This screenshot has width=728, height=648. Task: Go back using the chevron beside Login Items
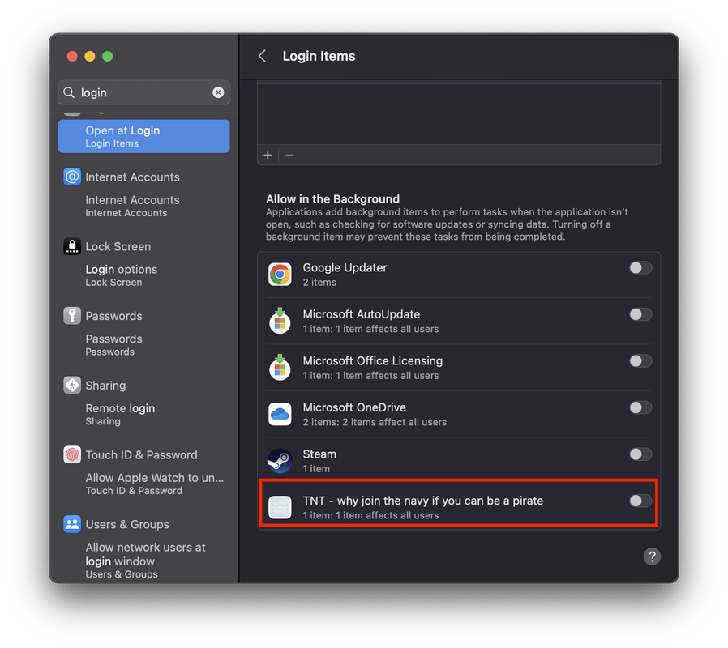click(263, 56)
